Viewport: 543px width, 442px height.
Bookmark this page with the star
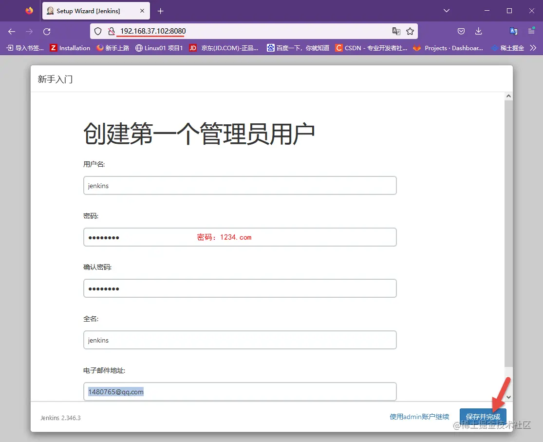(x=410, y=31)
